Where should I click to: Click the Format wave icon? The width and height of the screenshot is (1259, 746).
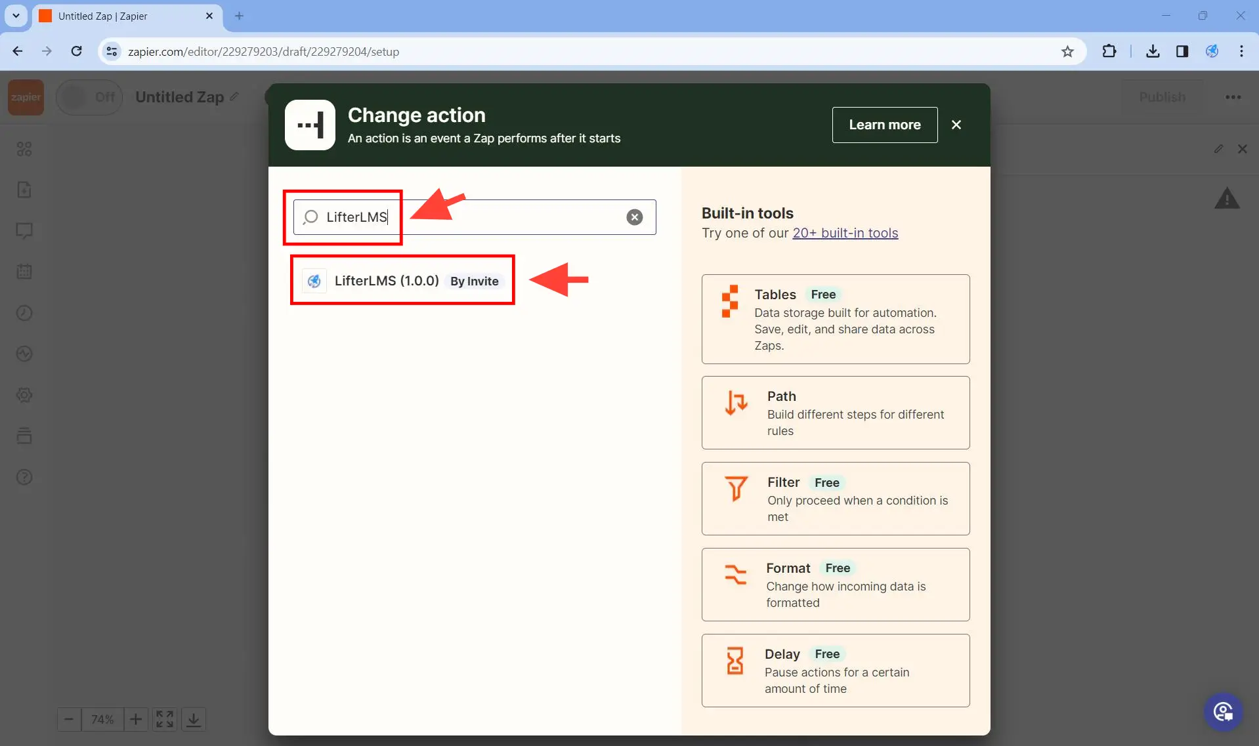(735, 575)
